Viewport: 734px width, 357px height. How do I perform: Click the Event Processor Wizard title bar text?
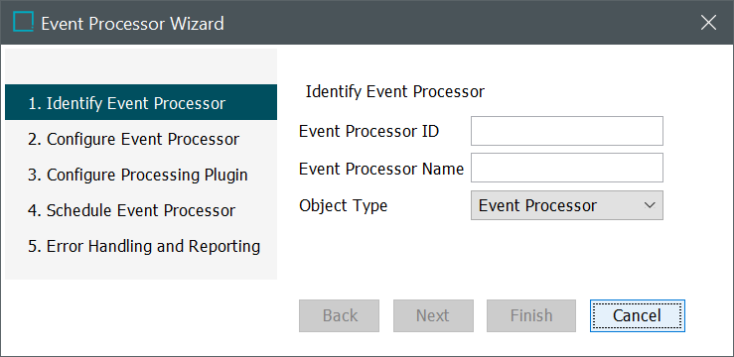[132, 24]
